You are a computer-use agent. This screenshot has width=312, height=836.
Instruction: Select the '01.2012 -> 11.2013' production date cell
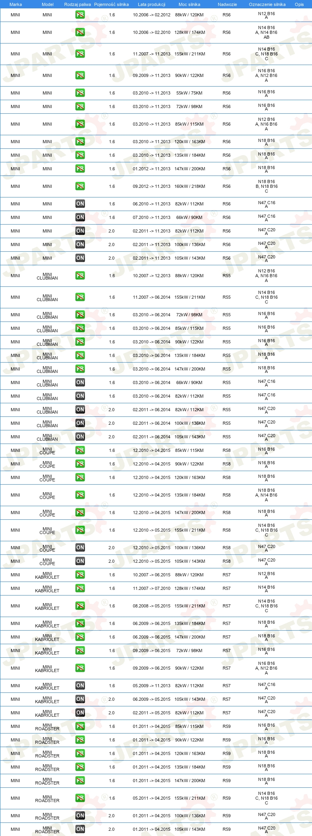tap(152, 169)
